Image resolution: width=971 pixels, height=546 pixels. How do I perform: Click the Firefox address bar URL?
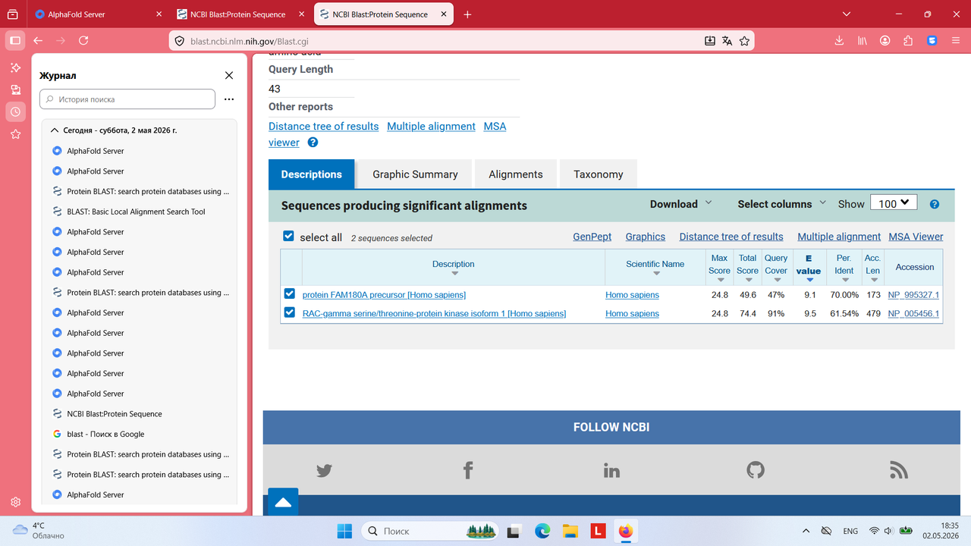pos(249,41)
